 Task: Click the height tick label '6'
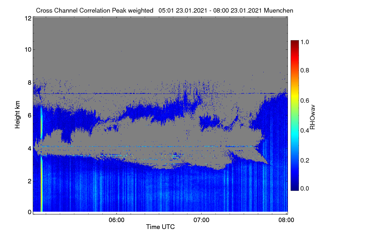point(30,116)
